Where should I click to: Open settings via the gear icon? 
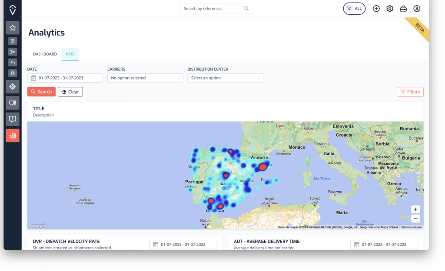390,9
